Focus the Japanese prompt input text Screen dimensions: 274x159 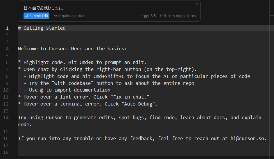44,8
